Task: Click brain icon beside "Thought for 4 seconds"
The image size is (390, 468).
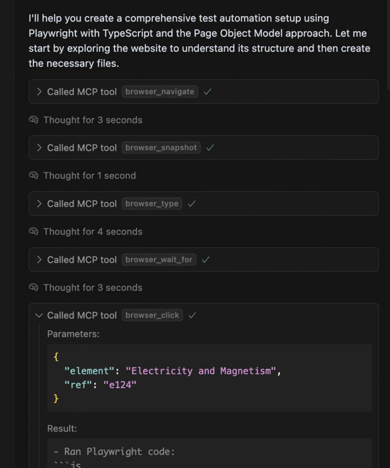Action: (33, 232)
